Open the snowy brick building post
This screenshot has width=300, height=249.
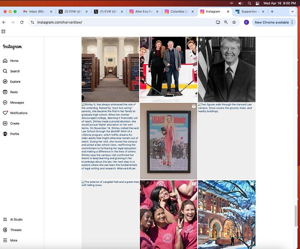coord(227,214)
